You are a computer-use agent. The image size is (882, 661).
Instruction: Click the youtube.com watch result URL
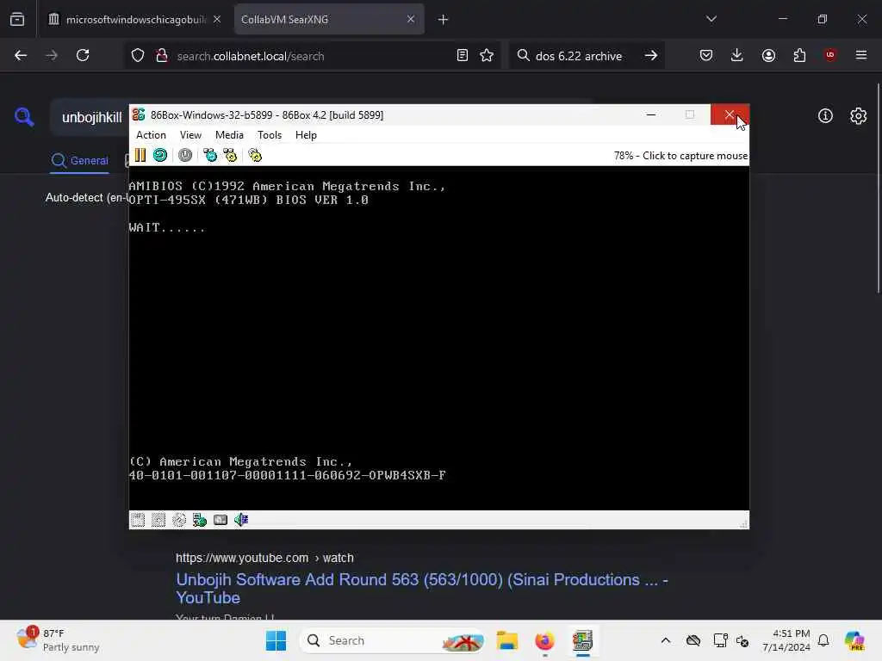(264, 558)
